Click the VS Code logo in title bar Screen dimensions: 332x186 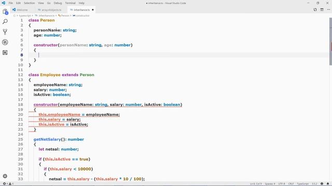tap(4, 3)
